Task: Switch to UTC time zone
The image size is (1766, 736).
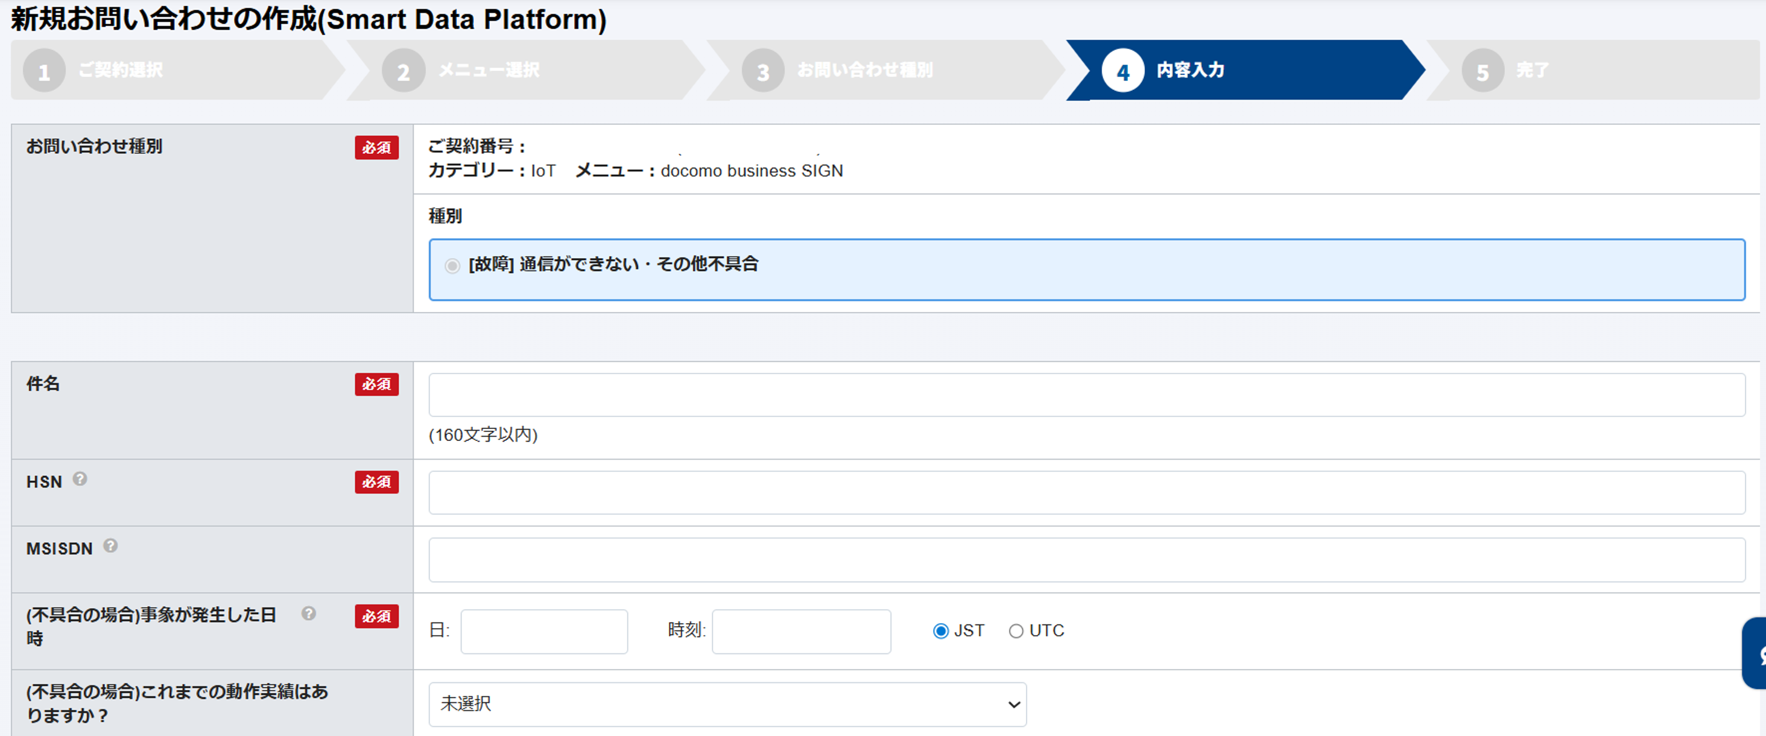Action: click(x=1016, y=630)
